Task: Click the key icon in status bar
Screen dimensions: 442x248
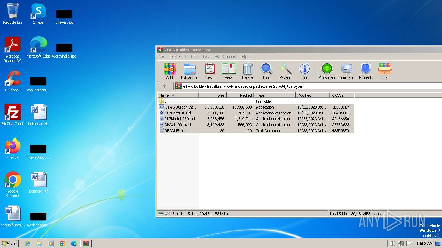Action: click(167, 214)
